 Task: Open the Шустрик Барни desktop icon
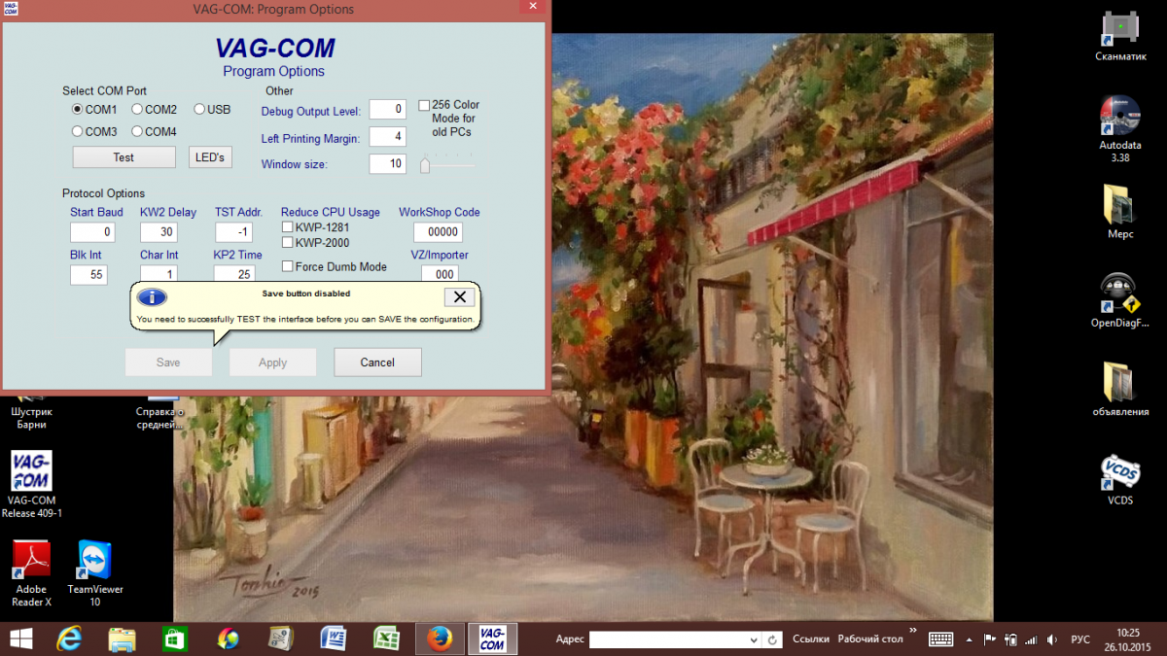(31, 414)
